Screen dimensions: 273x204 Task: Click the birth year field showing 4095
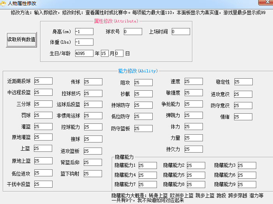[84, 53]
